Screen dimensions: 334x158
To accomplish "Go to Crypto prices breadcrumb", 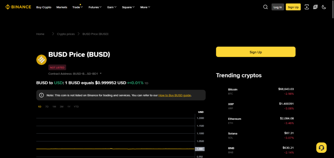I will point(66,34).
